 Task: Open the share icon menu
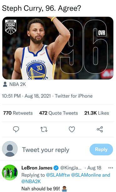(100, 129)
